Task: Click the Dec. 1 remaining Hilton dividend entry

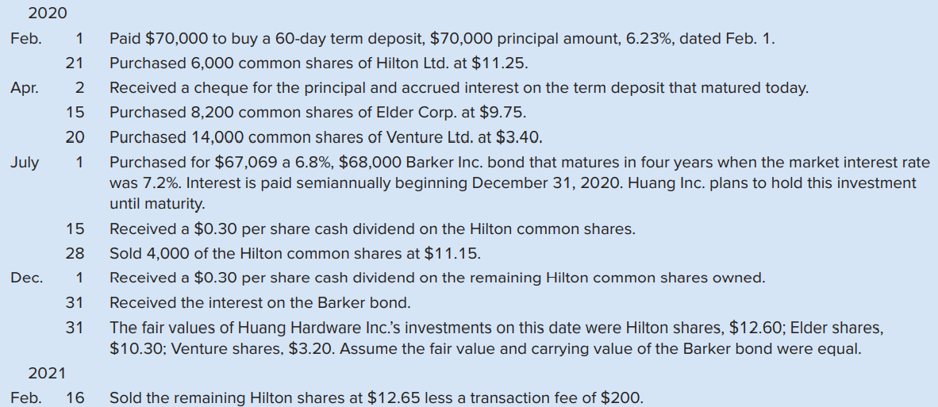Action: click(x=437, y=278)
